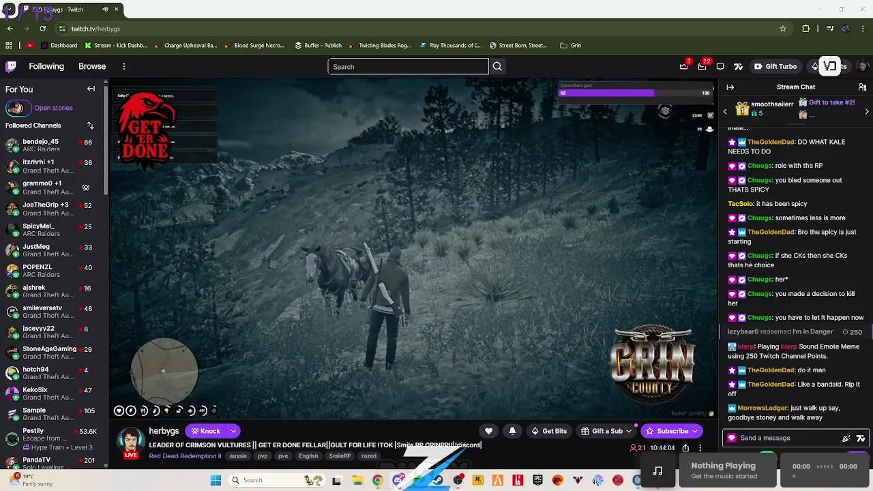Click the search magnifier button
Viewport: 873px width, 491px height.
pyautogui.click(x=497, y=66)
